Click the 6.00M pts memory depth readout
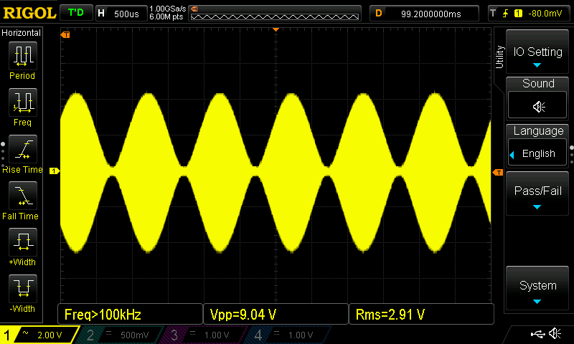574x344 pixels. 166,16
